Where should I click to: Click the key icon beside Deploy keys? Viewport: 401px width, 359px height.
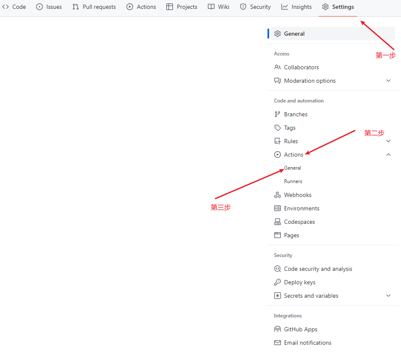pyautogui.click(x=278, y=282)
